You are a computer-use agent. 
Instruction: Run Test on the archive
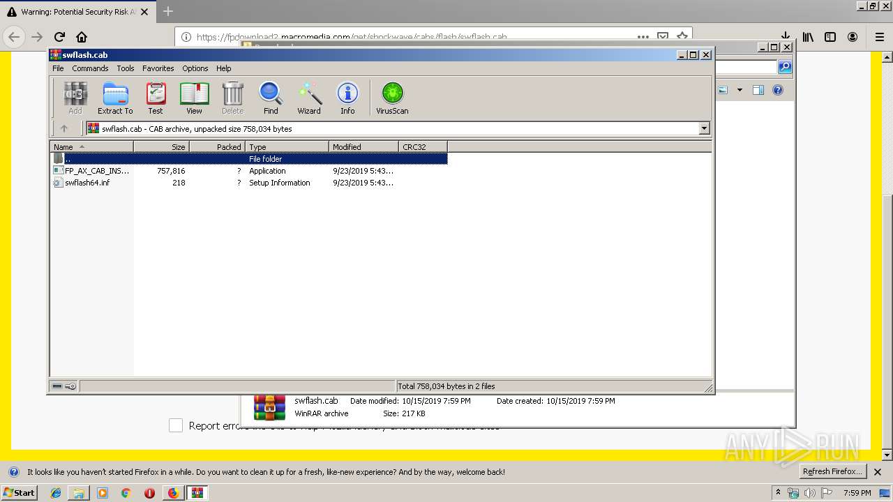156,98
